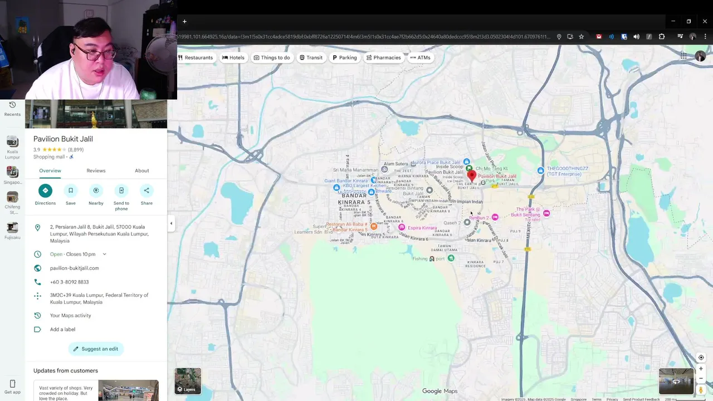Filter map by Hotels chip
Image resolution: width=713 pixels, height=401 pixels.
tap(233, 57)
